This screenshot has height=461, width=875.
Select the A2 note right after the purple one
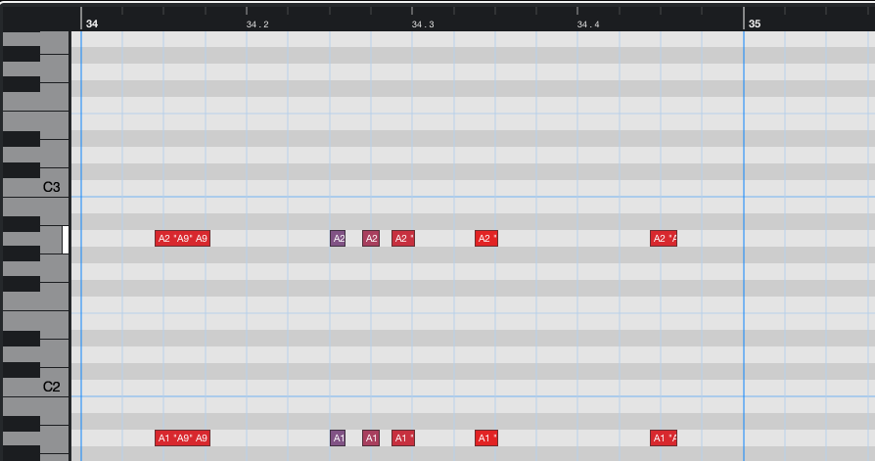pos(371,238)
